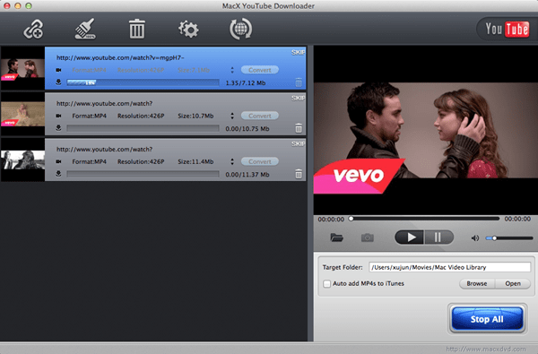Click the 19% download progress bar
This screenshot has height=354, width=538.
[x=143, y=82]
